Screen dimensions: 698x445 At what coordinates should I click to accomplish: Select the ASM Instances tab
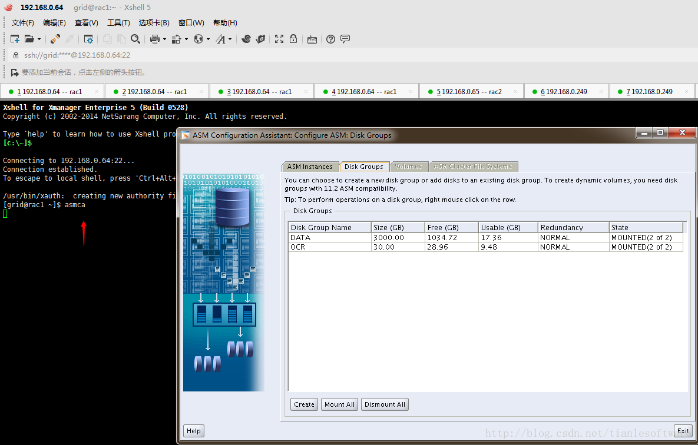coord(310,167)
